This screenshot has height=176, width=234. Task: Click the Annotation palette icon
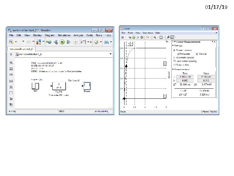click(11, 81)
